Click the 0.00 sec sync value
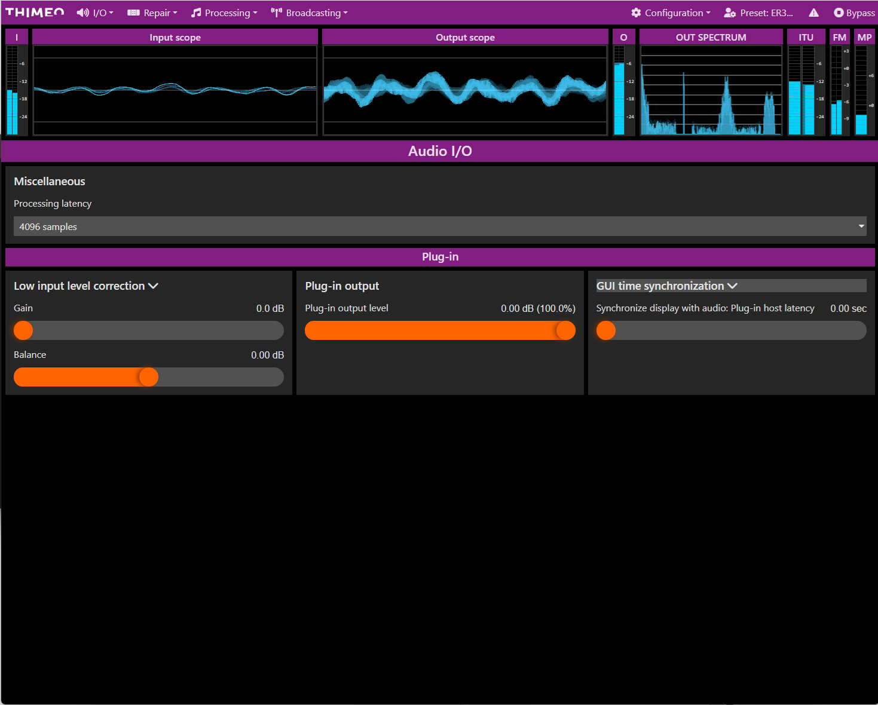The width and height of the screenshot is (878, 705). 848,308
